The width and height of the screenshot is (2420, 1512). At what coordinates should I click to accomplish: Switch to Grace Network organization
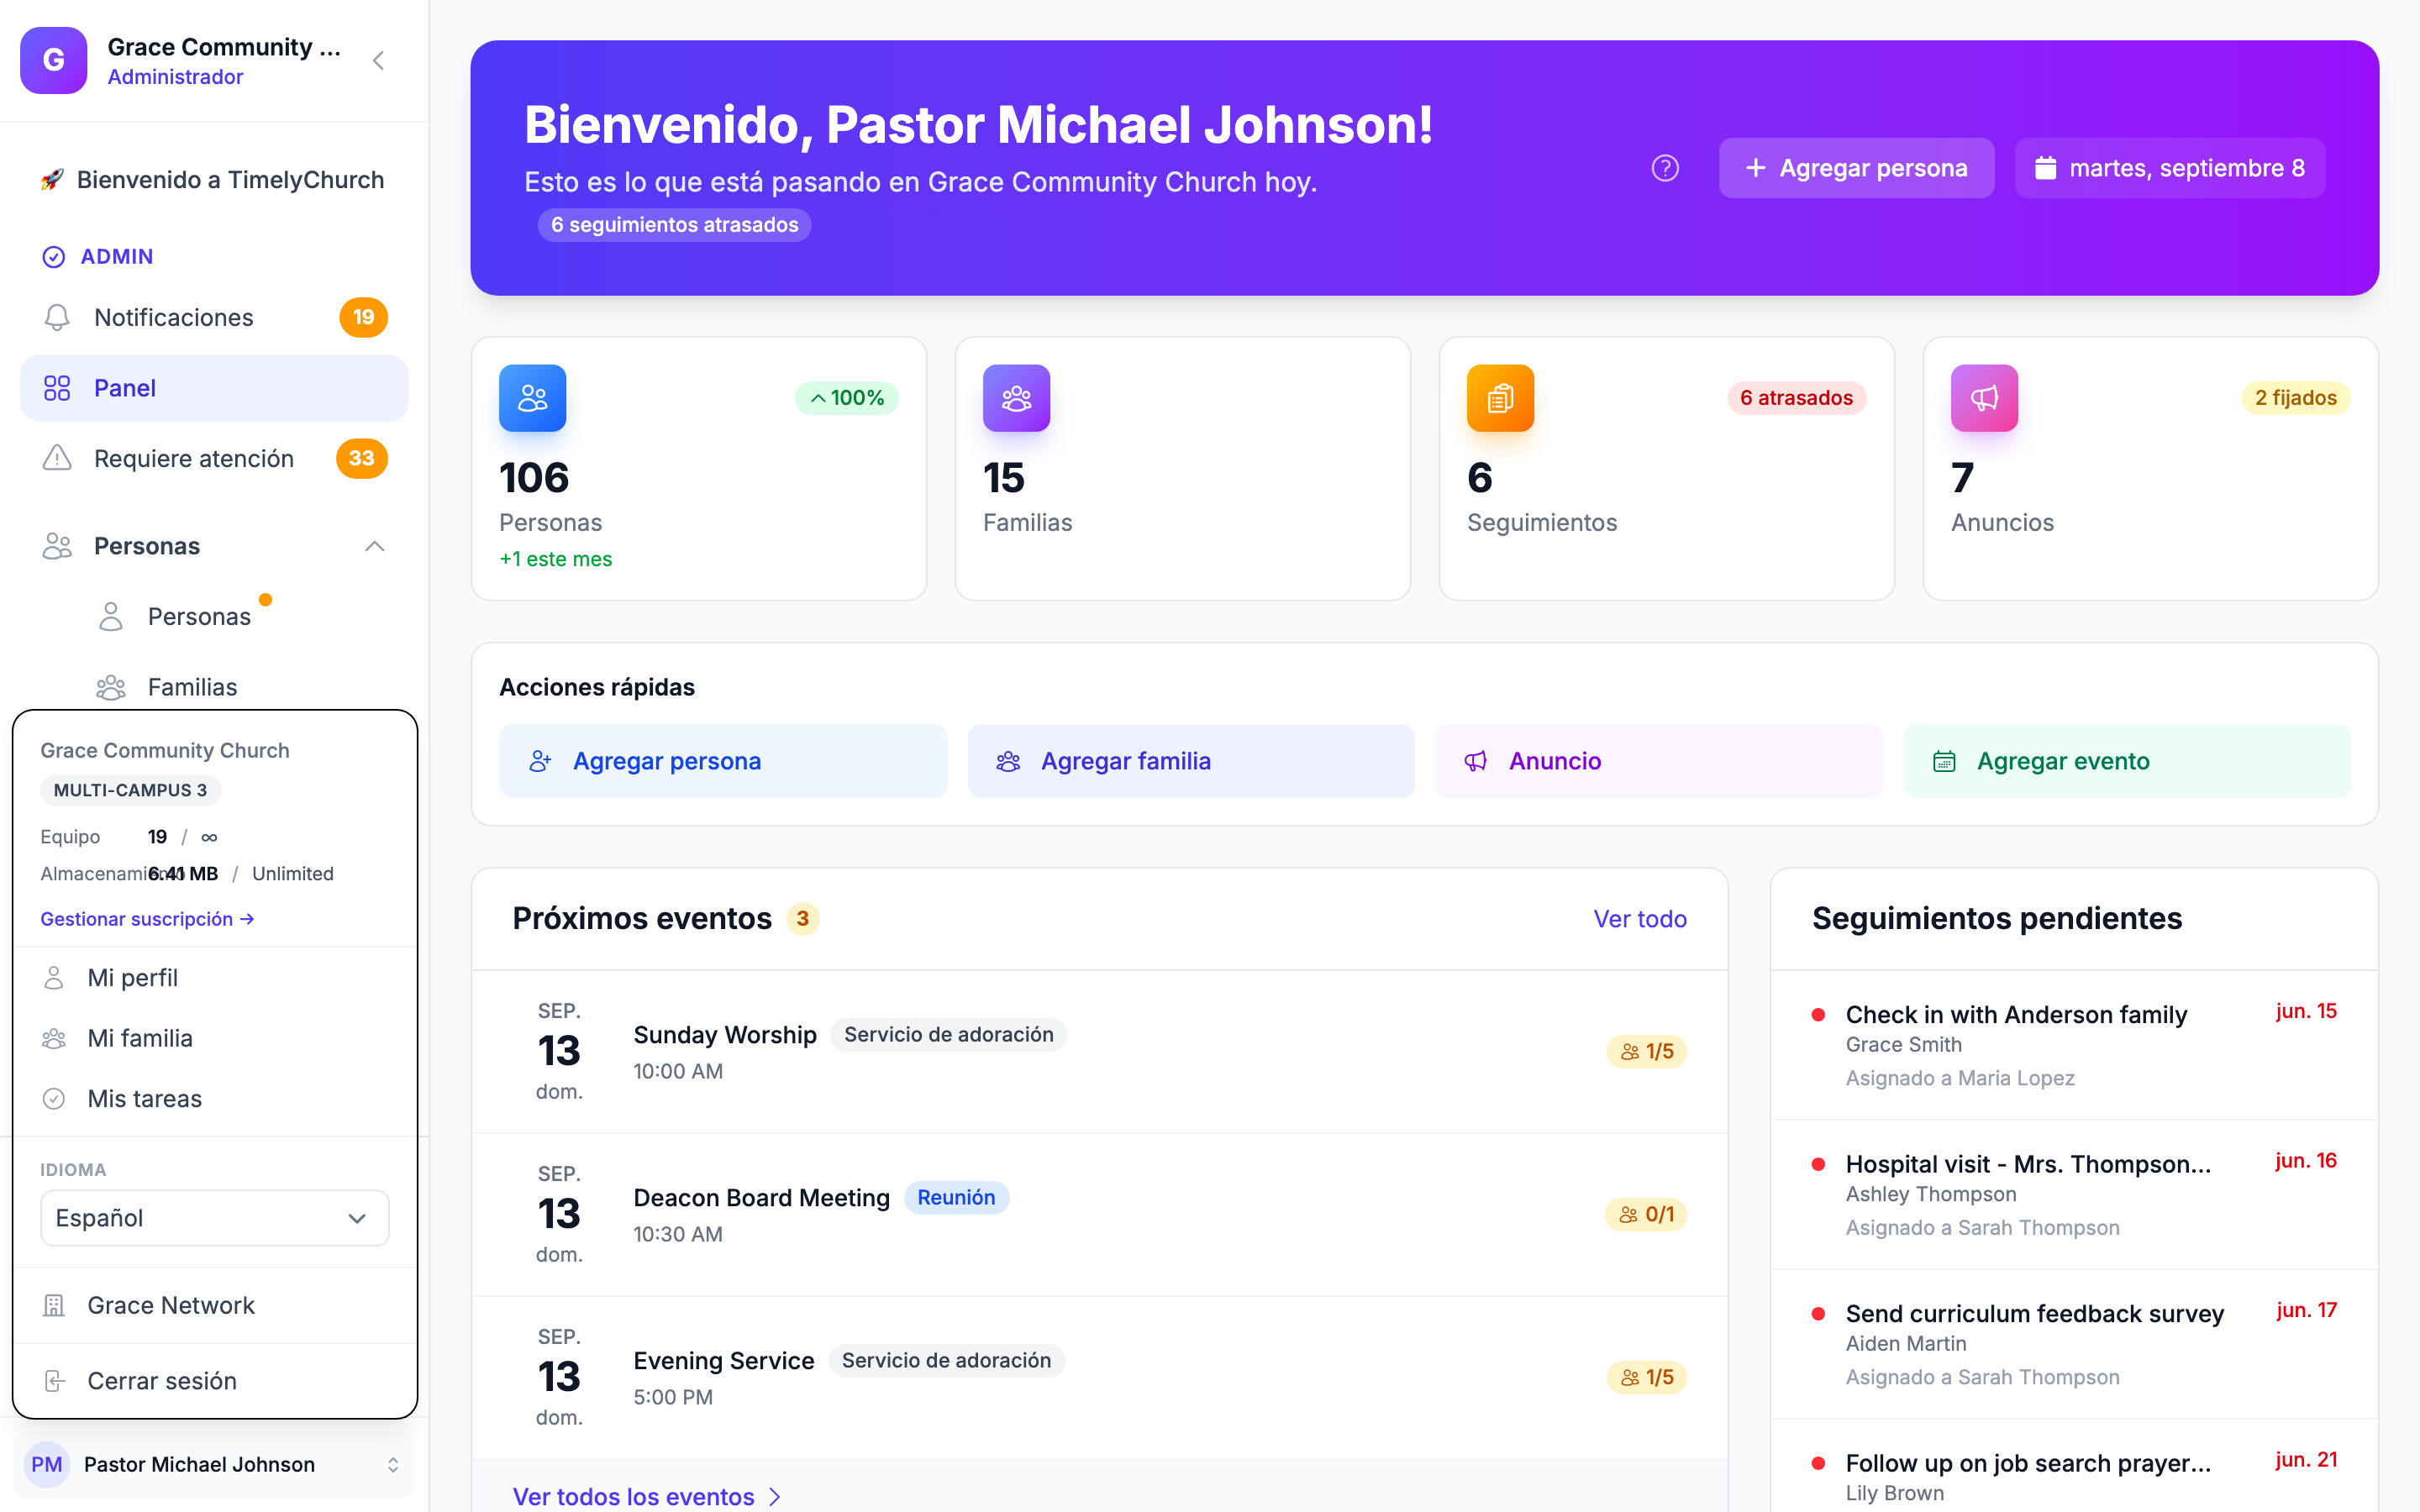click(x=214, y=1305)
